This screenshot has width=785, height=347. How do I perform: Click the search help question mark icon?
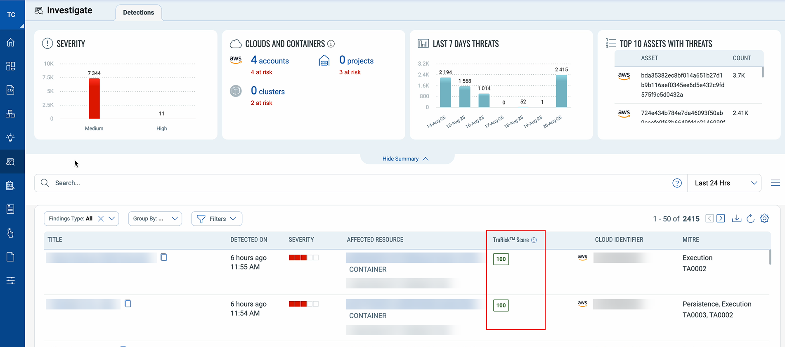click(677, 183)
